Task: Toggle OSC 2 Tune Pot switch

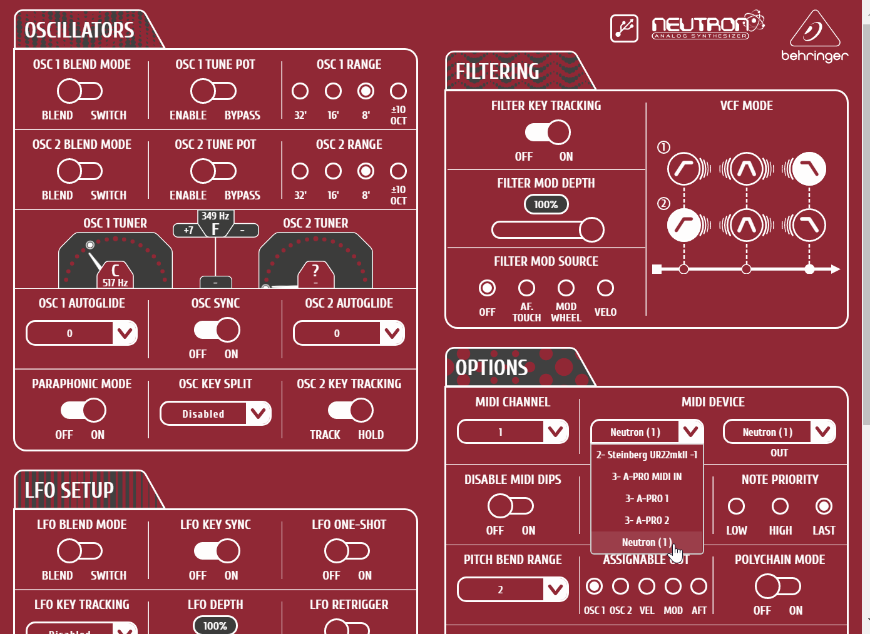Action: (213, 171)
